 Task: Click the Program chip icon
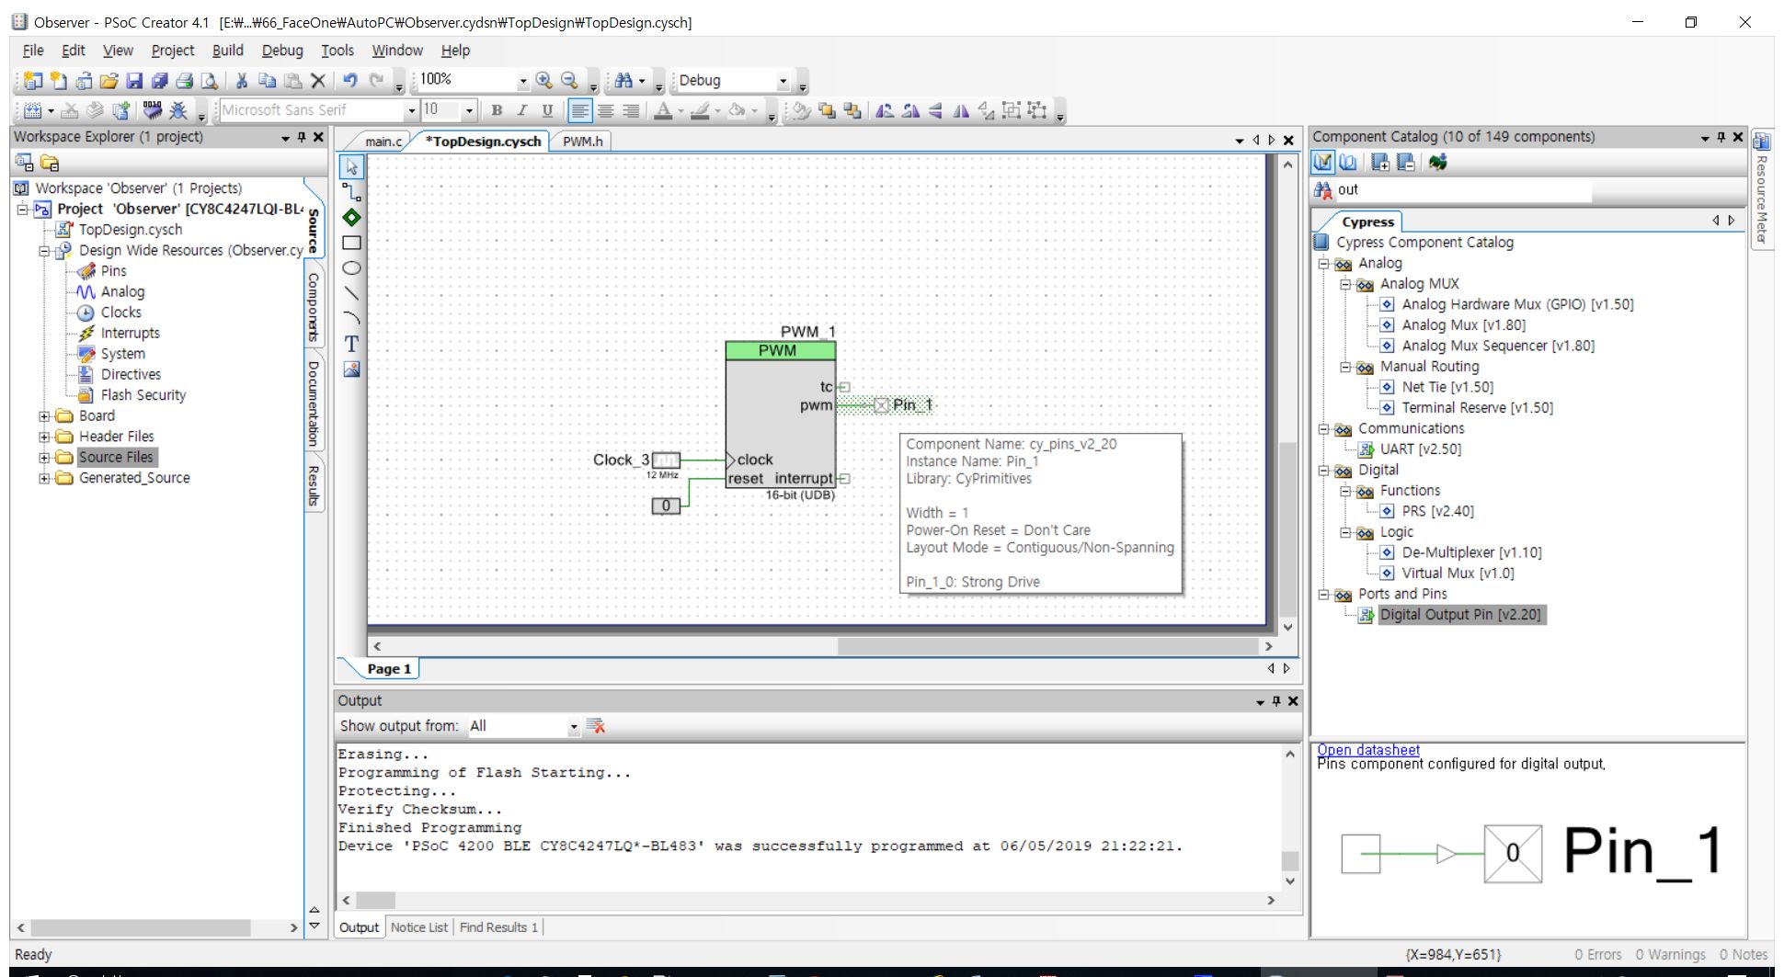coord(153,110)
